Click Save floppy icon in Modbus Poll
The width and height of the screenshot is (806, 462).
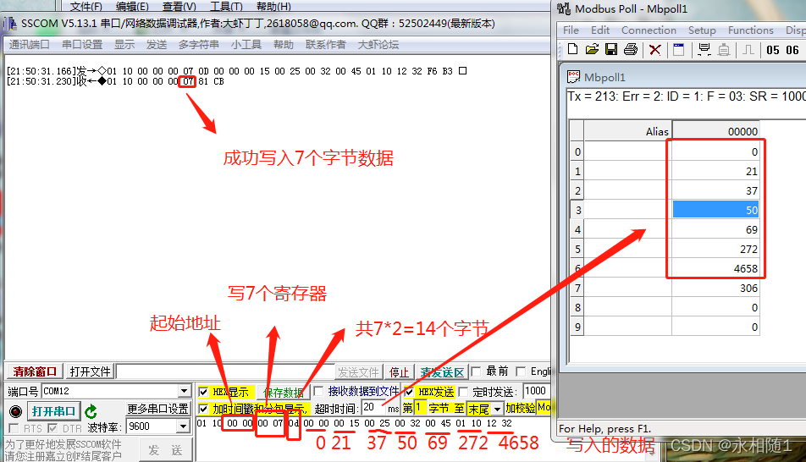click(x=611, y=49)
